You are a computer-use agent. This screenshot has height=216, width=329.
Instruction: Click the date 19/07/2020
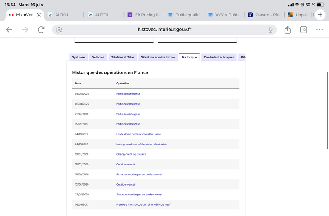click(x=82, y=154)
